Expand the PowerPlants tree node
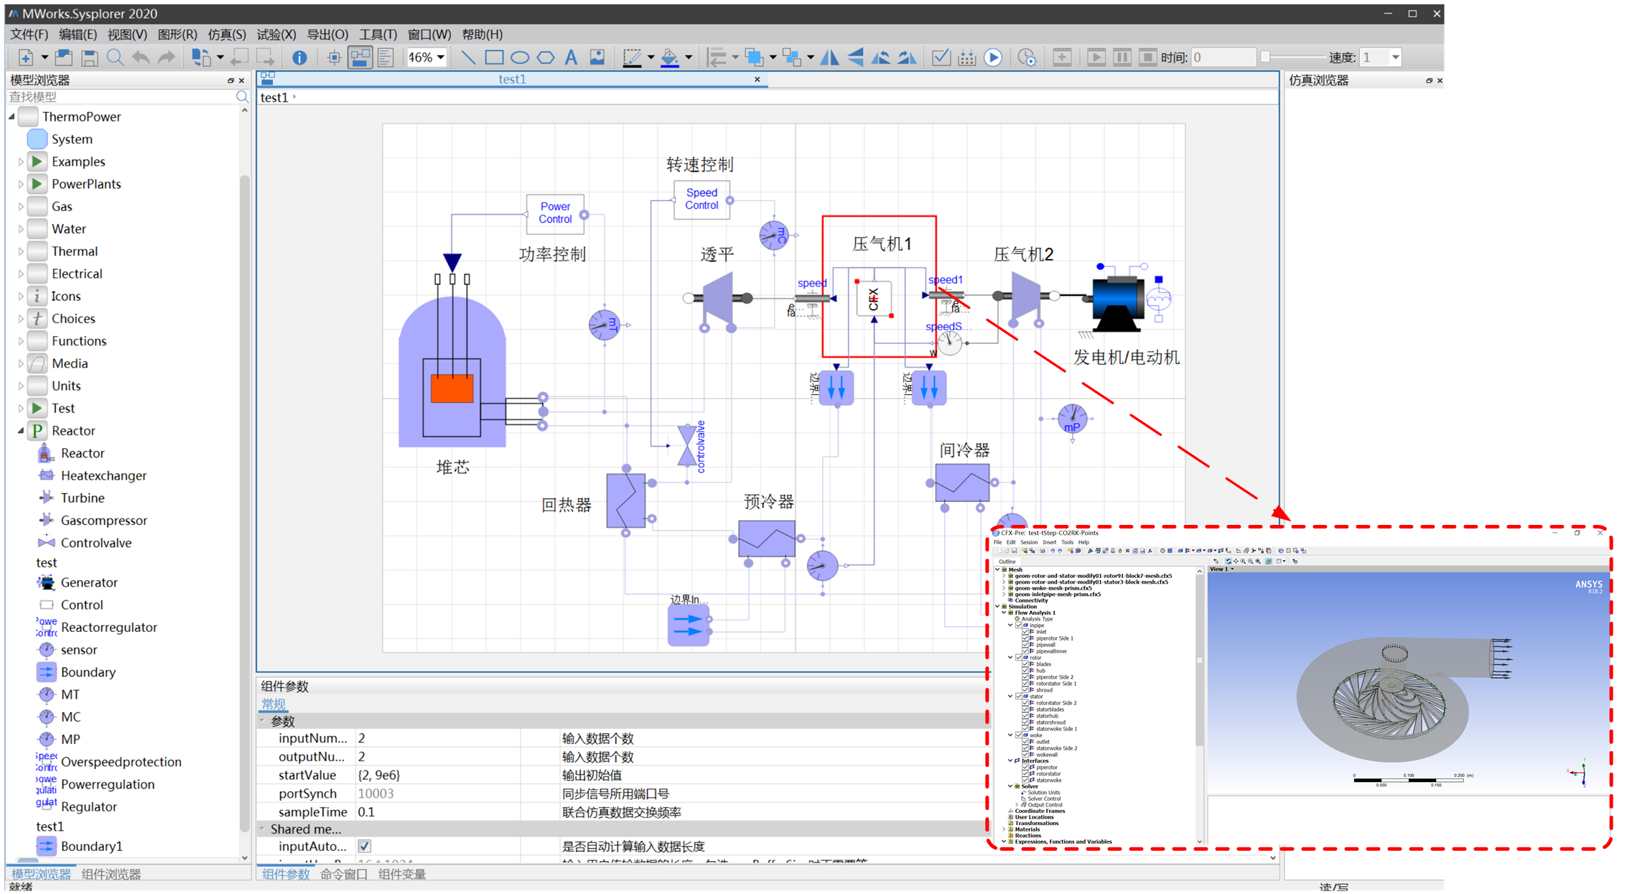The height and width of the screenshot is (894, 1627). point(21,184)
